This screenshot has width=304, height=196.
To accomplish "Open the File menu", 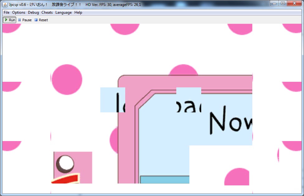I will 7,12.
